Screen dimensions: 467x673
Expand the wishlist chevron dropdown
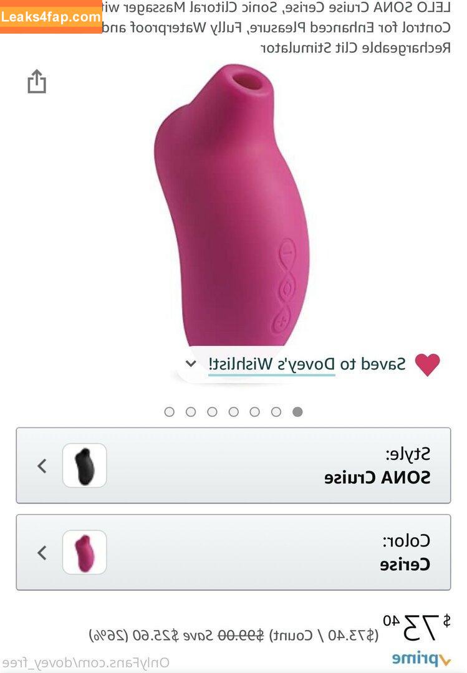(190, 363)
